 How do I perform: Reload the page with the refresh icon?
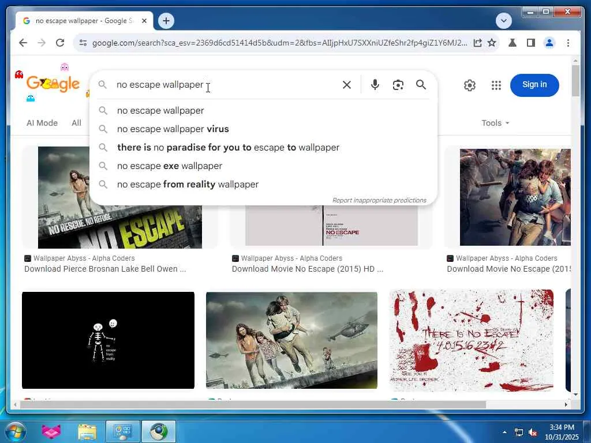[60, 43]
